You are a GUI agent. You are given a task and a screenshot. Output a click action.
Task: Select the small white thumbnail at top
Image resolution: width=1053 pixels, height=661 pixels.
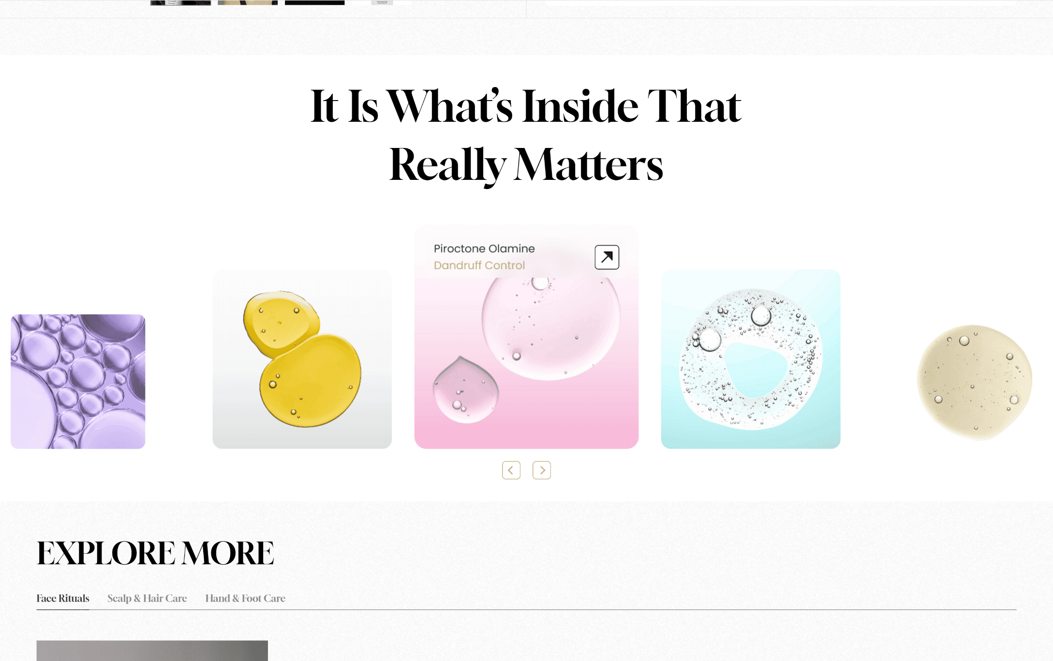click(382, 2)
